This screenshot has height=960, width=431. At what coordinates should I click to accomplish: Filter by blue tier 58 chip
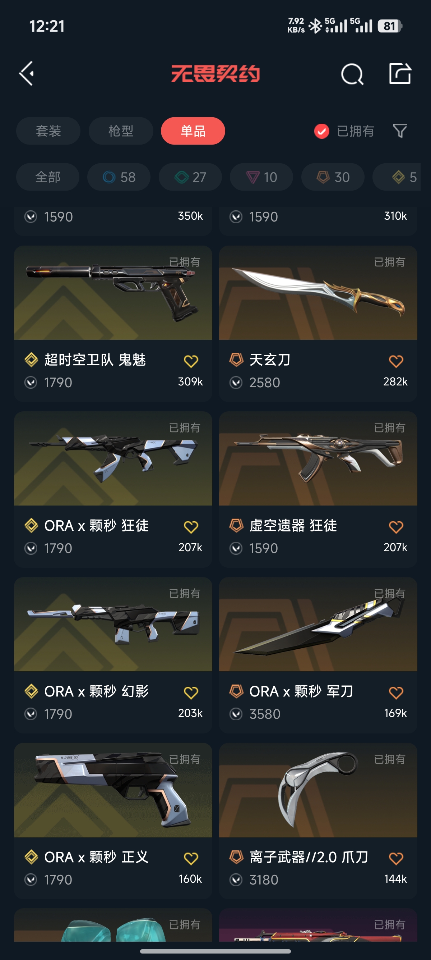(x=119, y=177)
